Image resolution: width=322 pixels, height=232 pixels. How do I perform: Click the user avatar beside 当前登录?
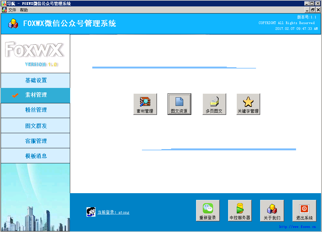pyautogui.click(x=91, y=212)
